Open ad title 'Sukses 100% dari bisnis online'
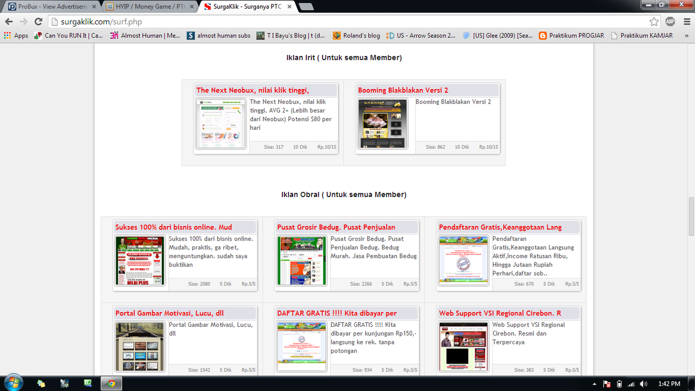This screenshot has height=391, width=695. coord(173,227)
